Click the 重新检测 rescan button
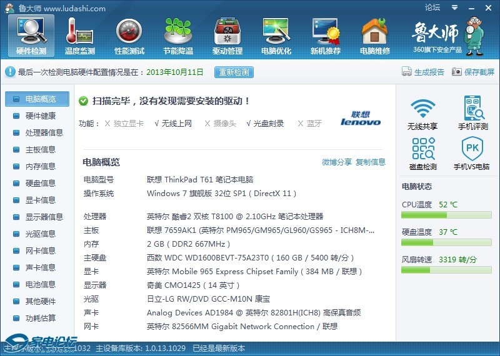This screenshot has height=356, width=500. coord(234,72)
